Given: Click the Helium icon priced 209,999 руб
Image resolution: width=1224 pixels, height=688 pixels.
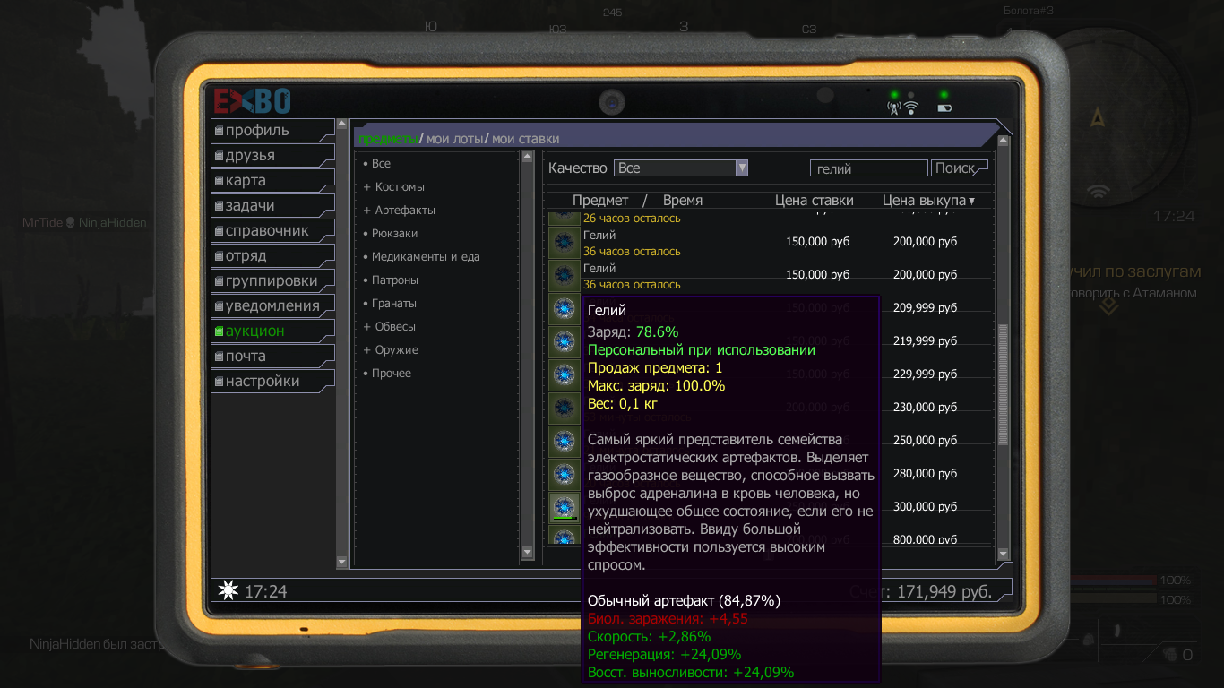Looking at the screenshot, I should click(564, 308).
